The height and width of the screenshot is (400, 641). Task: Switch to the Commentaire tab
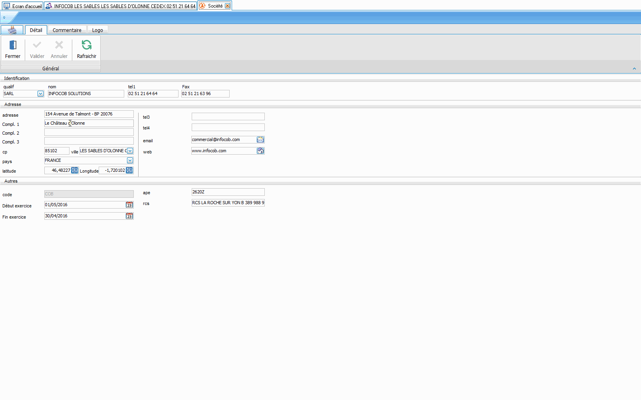tap(67, 30)
